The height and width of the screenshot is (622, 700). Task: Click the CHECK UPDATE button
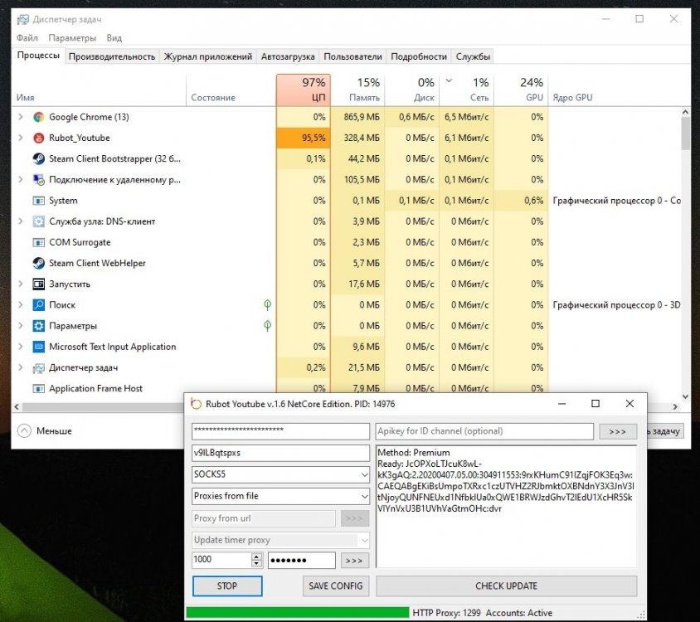[506, 586]
